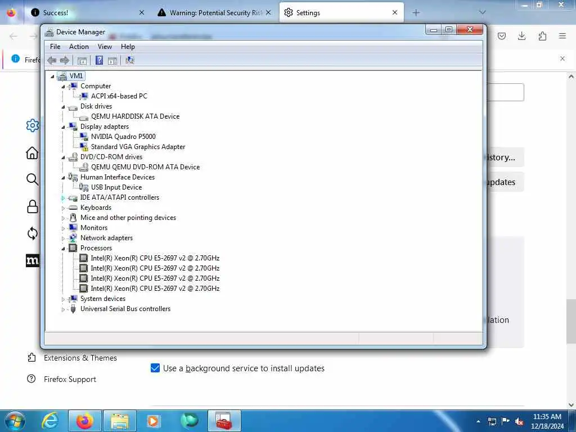Click the muted volume tray icon

(x=519, y=421)
